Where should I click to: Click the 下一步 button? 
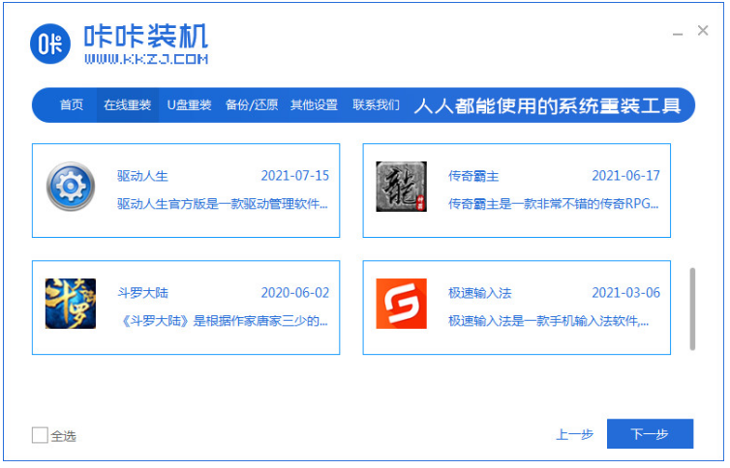coord(650,434)
